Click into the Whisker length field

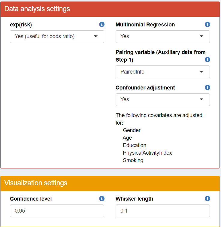pyautogui.click(x=162, y=211)
